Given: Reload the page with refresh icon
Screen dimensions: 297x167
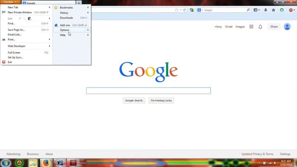Looking at the screenshot, I should coord(185,10).
